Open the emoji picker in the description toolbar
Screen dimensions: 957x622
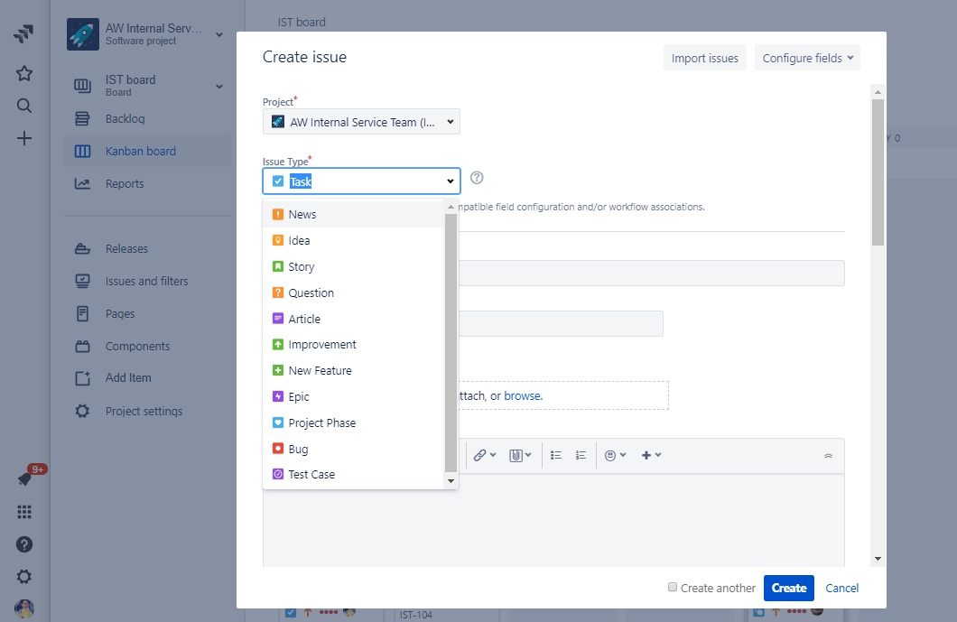(612, 454)
